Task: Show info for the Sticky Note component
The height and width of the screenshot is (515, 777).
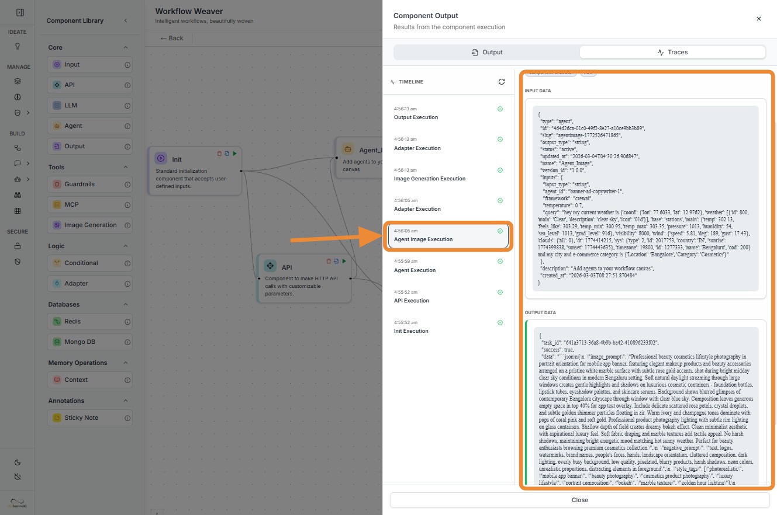Action: (x=127, y=418)
